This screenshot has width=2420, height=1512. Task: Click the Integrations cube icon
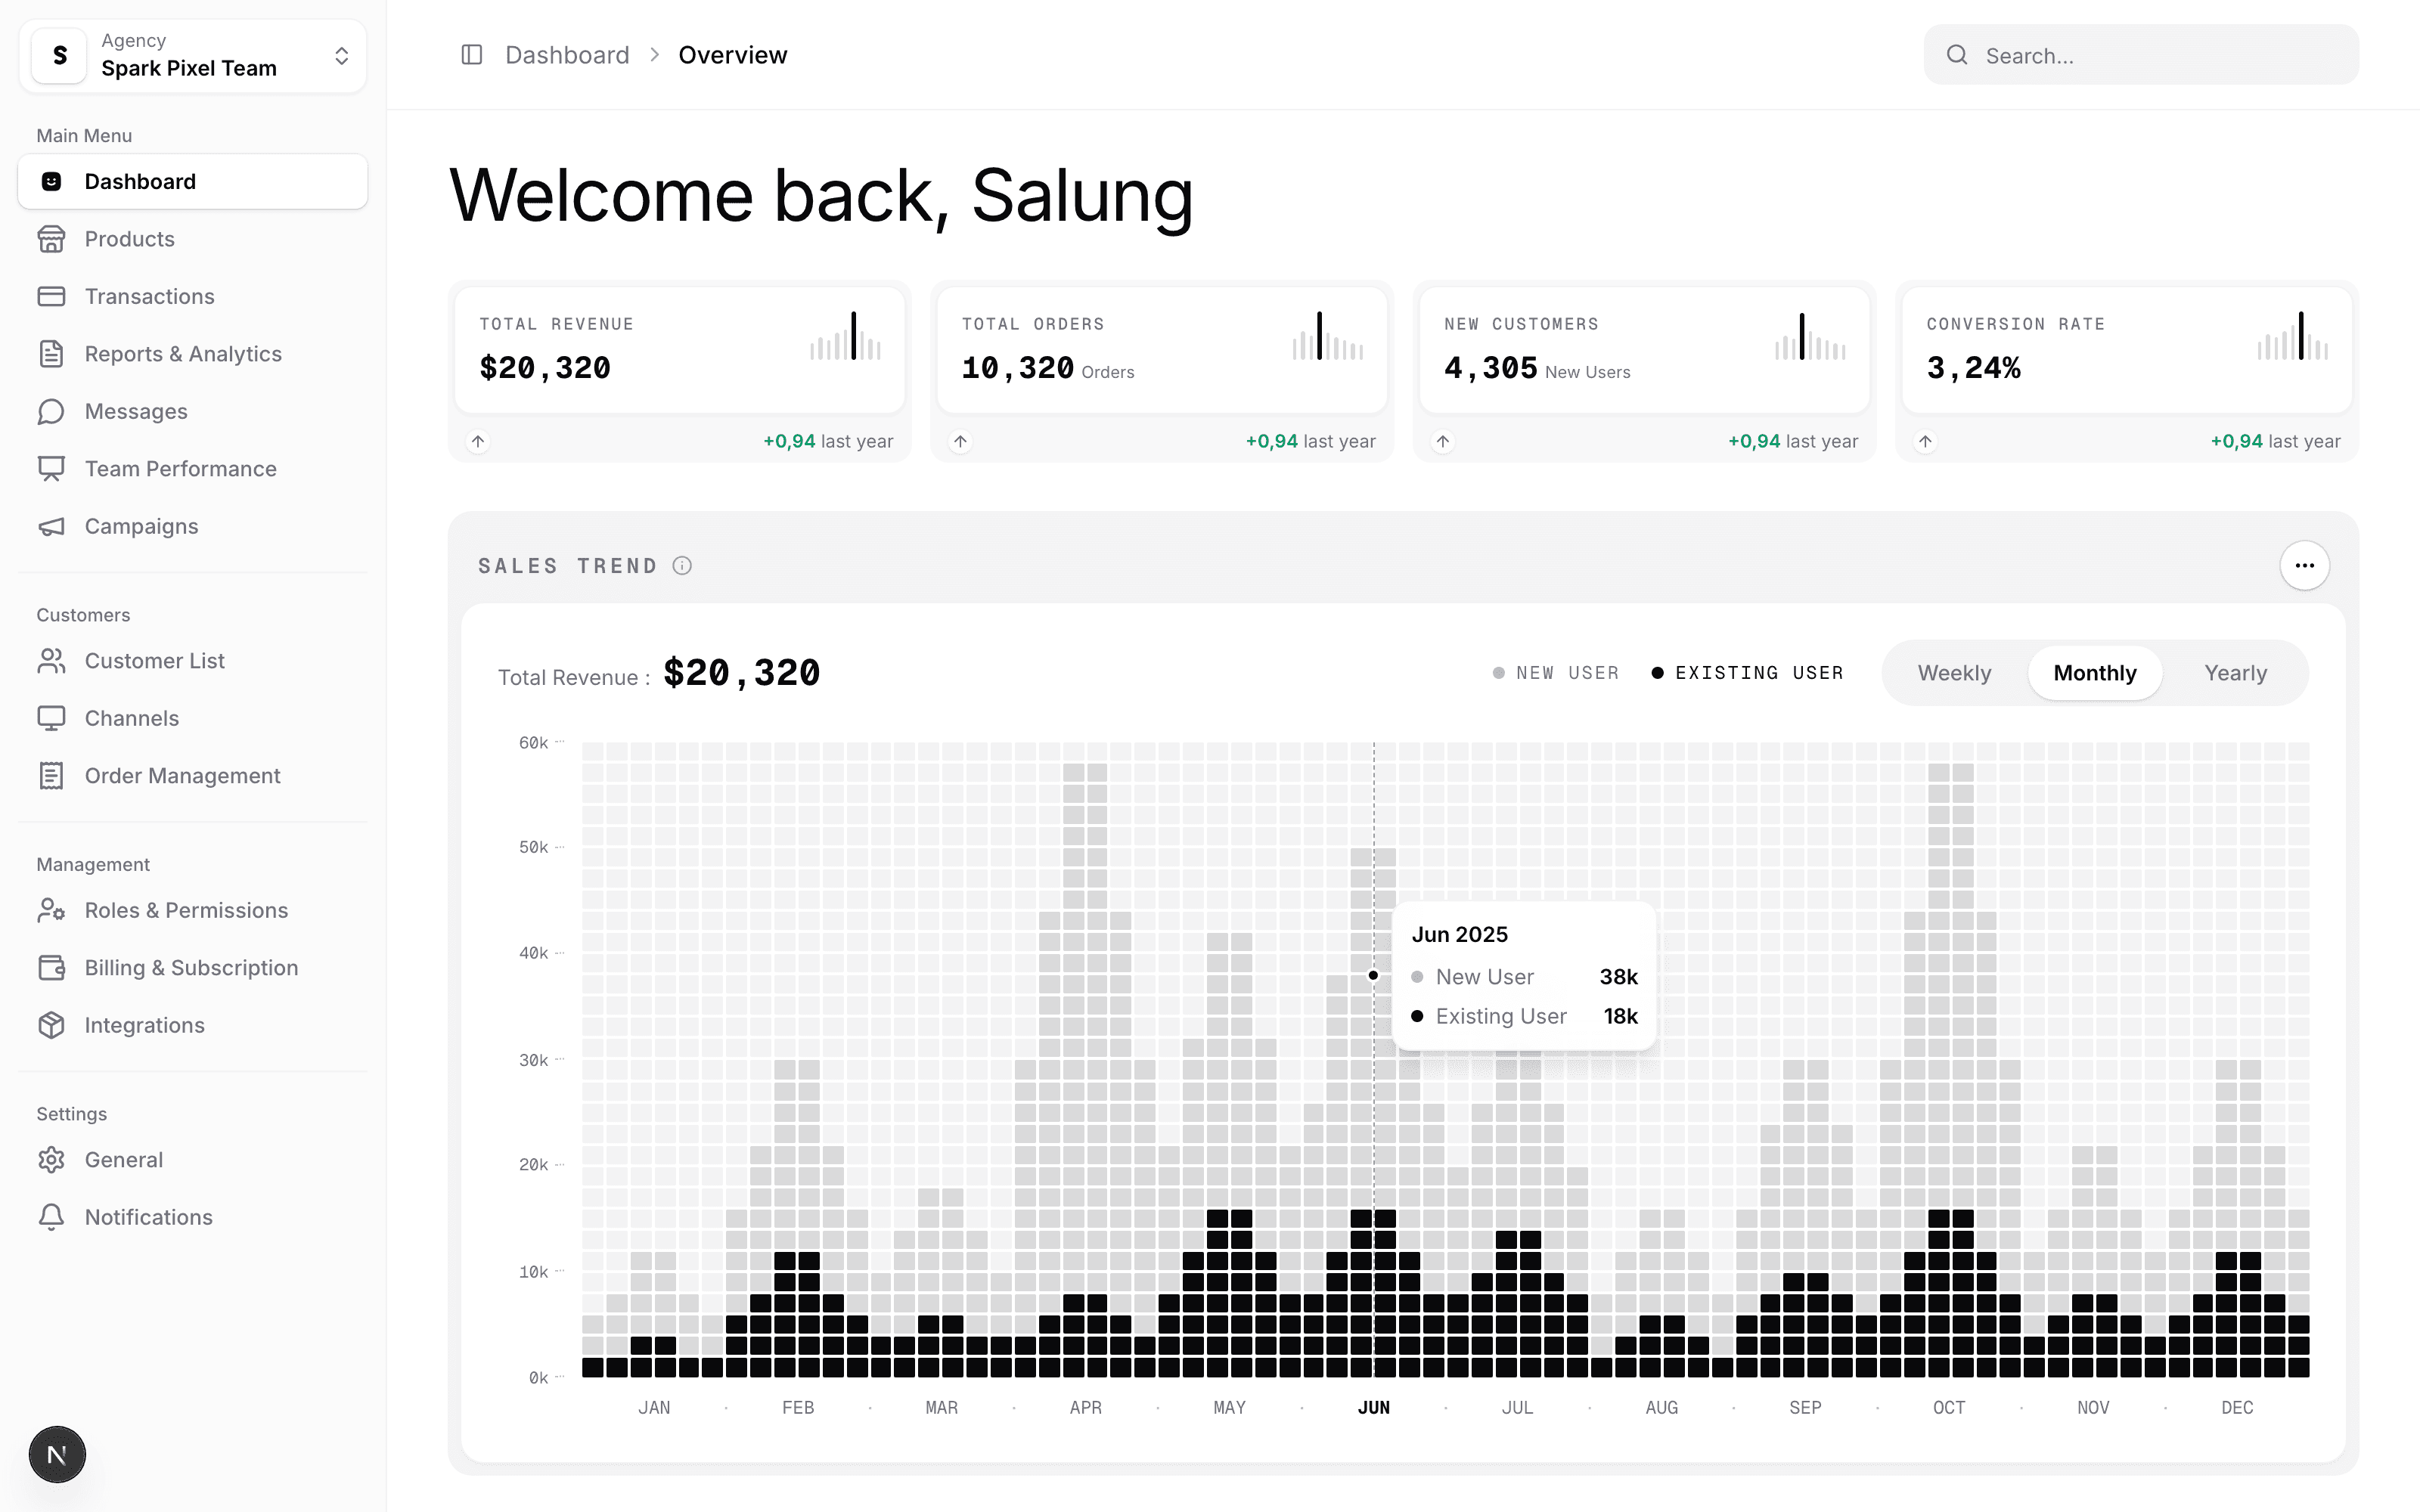(x=51, y=1025)
